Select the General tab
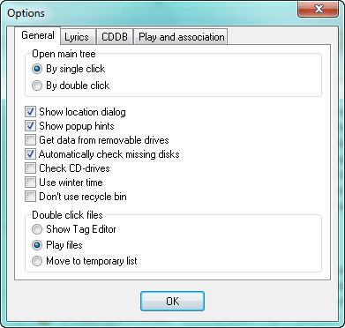 (x=38, y=35)
